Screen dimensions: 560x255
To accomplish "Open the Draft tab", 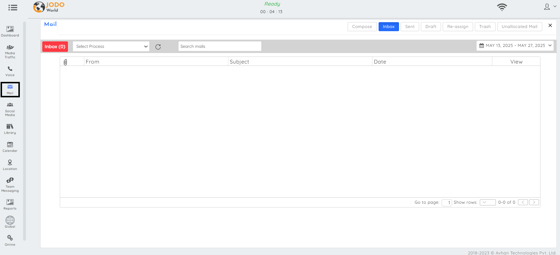I will tap(431, 27).
